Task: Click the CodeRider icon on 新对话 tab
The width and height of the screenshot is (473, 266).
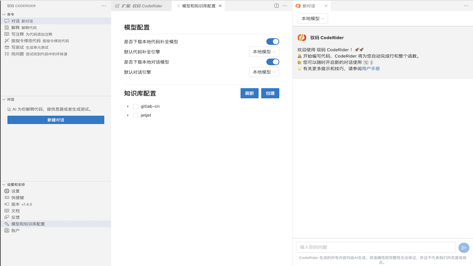Action: [298, 6]
